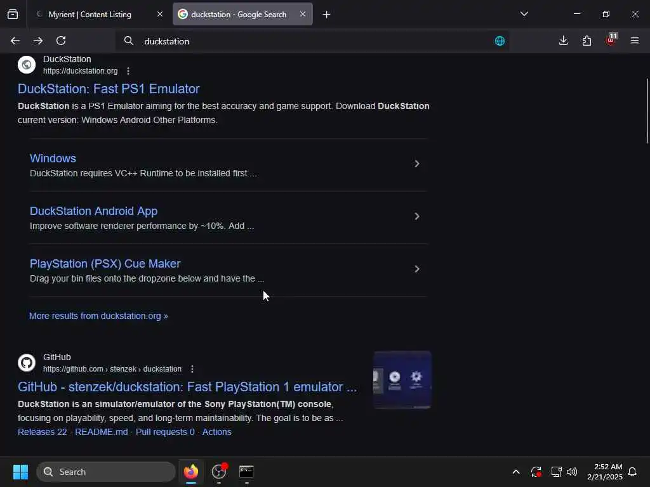Screen dimensions: 650x487
Task: Click the translate globe icon in address bar
Action: tap(500, 41)
